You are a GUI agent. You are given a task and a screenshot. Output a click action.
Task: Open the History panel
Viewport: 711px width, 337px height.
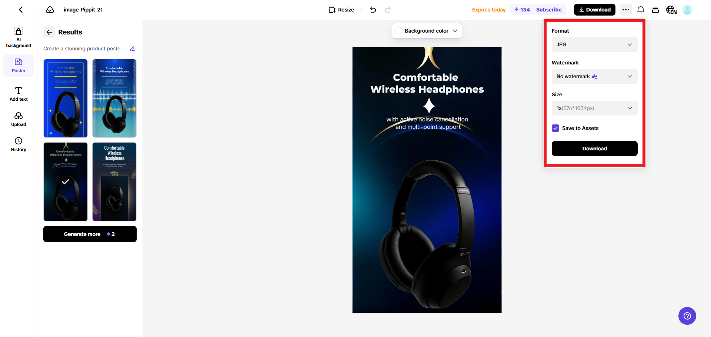coord(19,144)
